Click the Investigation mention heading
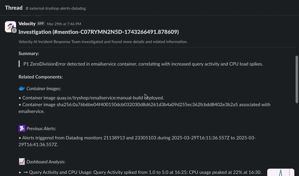Image resolution: width=299 pixels, height=176 pixels. pos(99,32)
